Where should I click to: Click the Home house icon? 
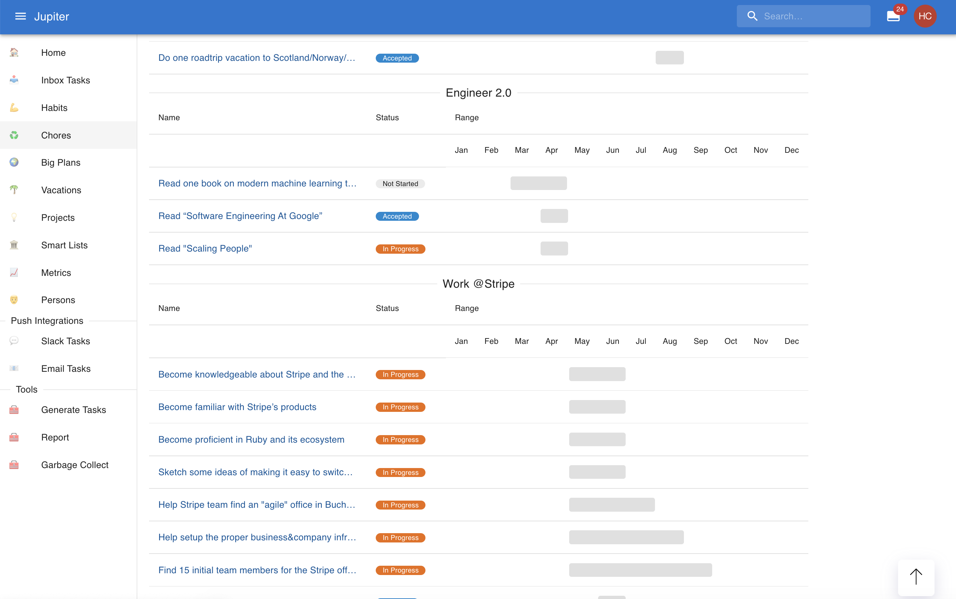[14, 52]
